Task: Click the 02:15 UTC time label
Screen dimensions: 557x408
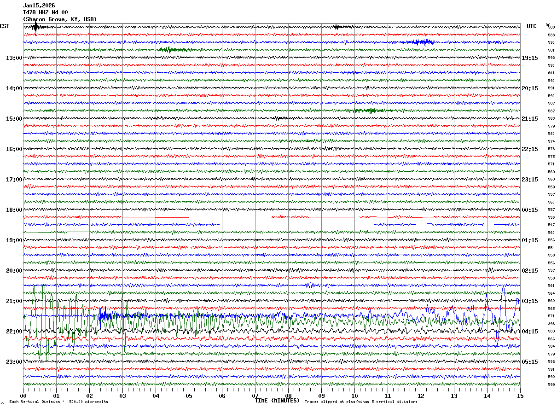Action: [530, 271]
